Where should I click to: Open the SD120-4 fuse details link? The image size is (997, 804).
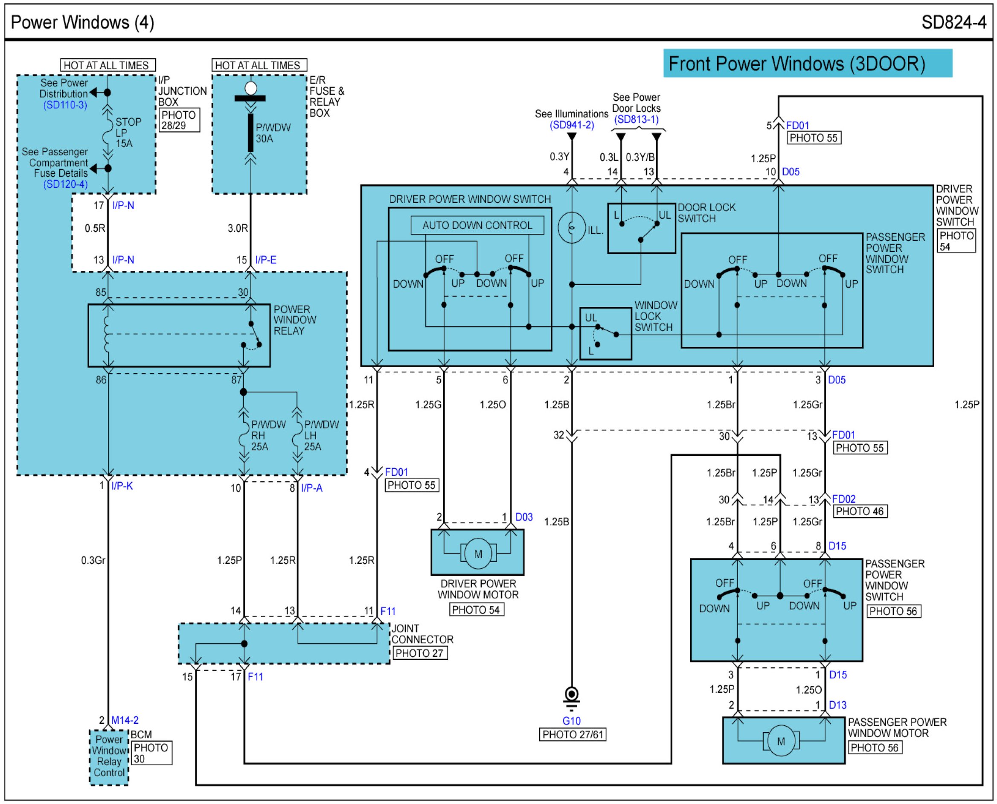point(65,184)
